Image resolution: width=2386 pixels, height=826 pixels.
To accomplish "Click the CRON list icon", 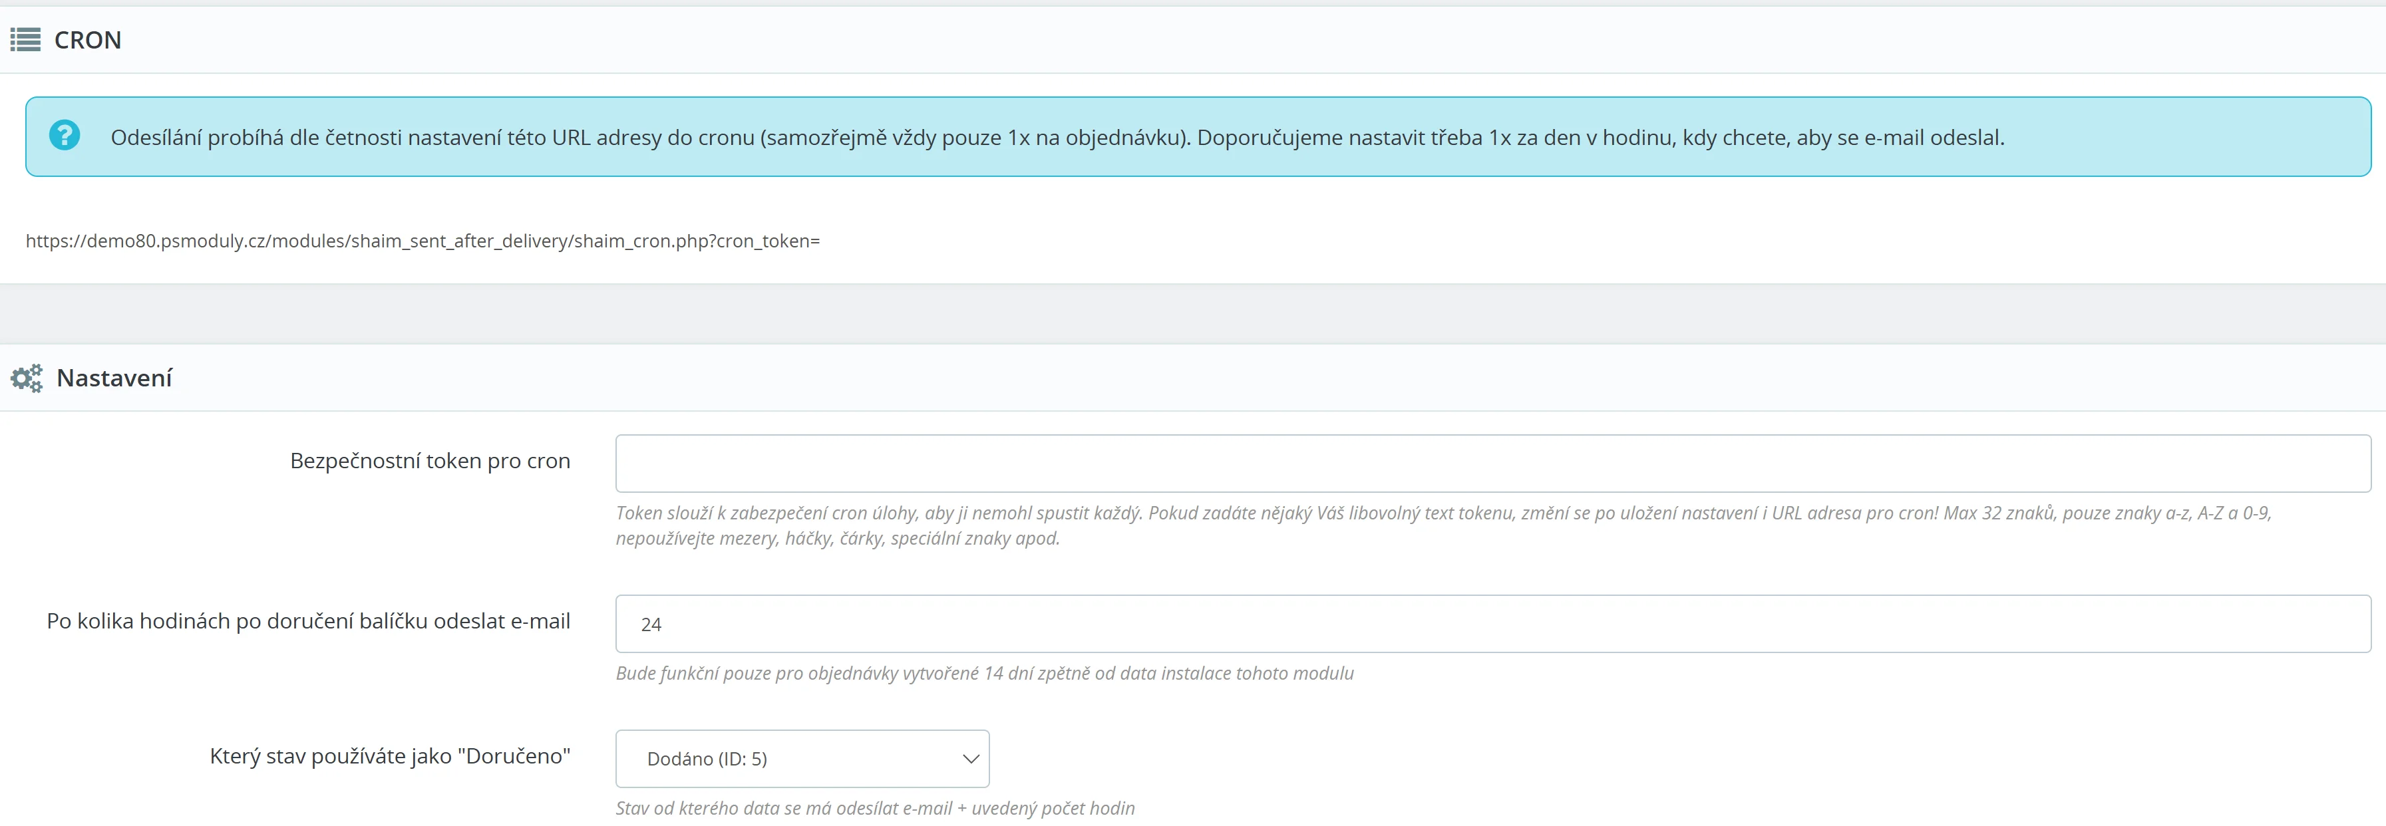I will (x=25, y=40).
